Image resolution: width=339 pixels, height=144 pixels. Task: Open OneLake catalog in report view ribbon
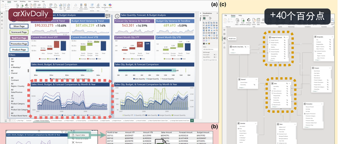click(27, 6)
